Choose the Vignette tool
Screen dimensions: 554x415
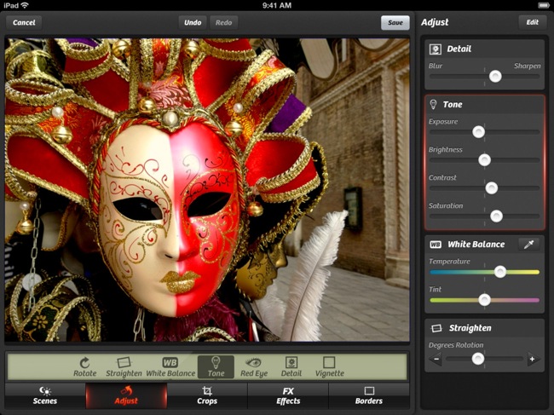point(329,366)
